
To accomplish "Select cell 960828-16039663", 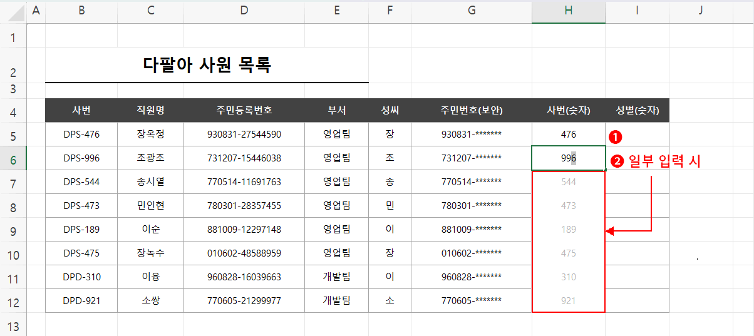I will point(244,277).
